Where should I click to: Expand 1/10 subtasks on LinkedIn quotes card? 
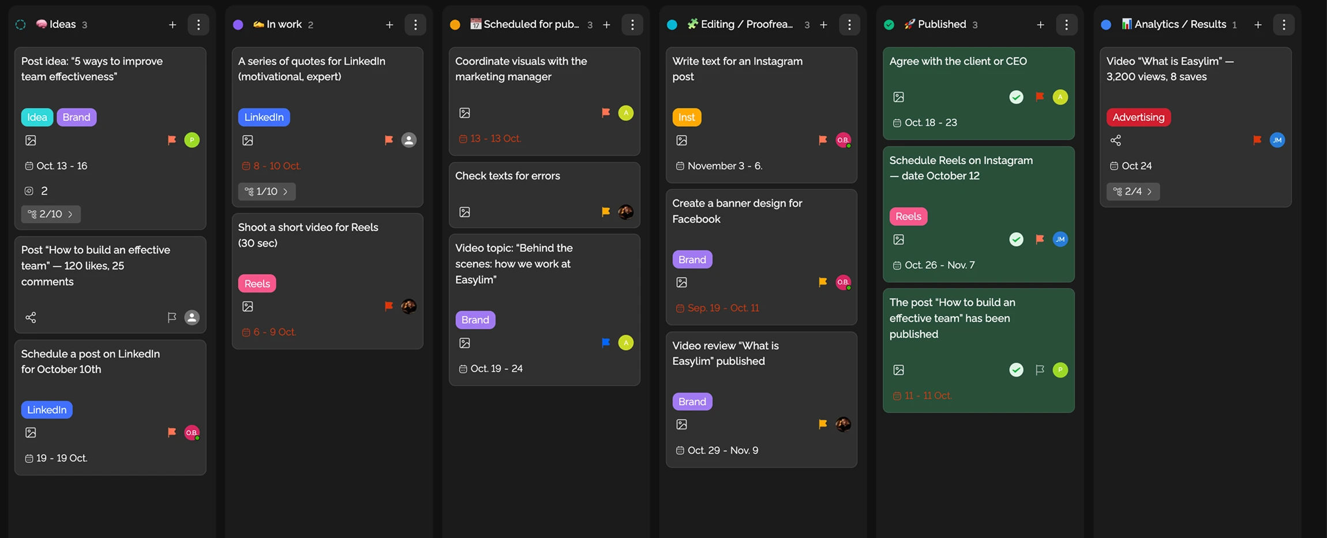[267, 192]
